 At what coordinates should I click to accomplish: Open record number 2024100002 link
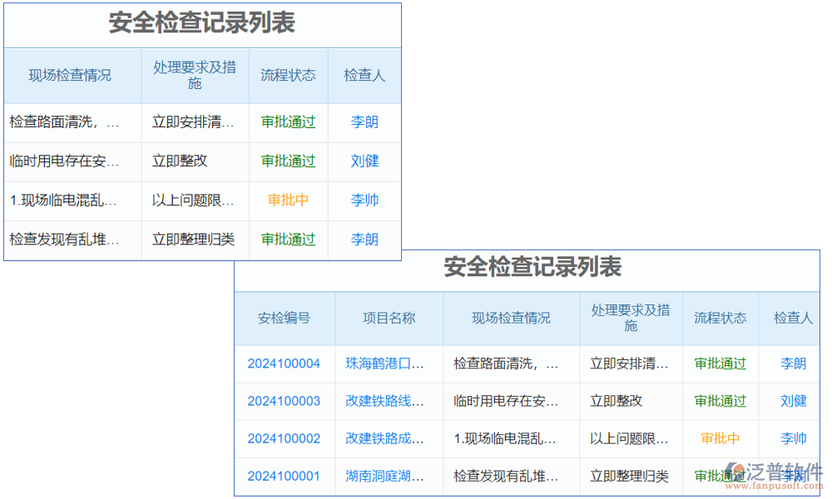pyautogui.click(x=284, y=438)
